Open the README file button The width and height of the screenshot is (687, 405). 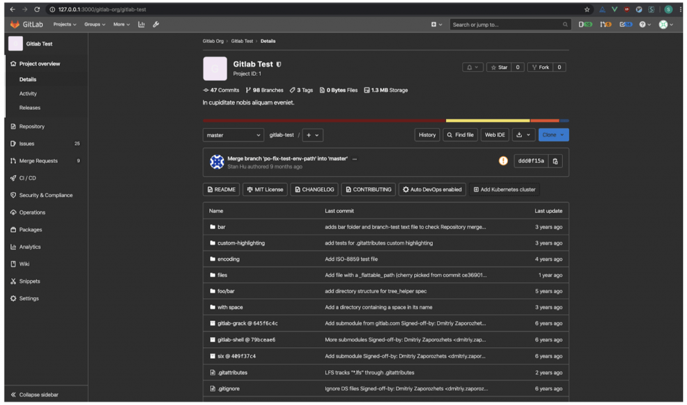point(221,190)
